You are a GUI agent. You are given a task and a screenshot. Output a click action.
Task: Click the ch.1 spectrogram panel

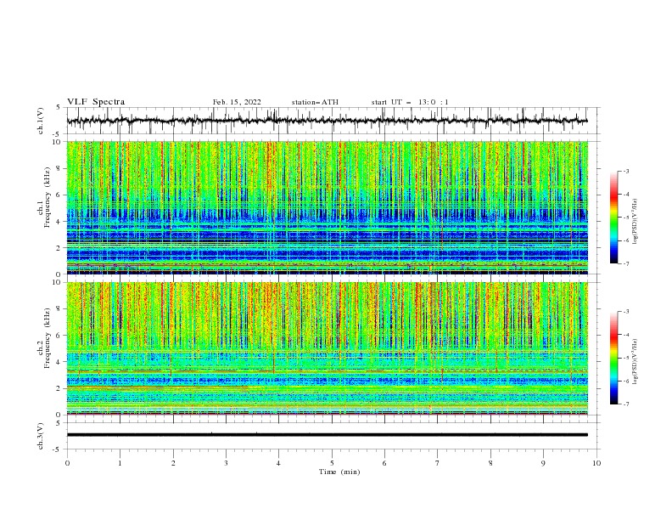327,207
